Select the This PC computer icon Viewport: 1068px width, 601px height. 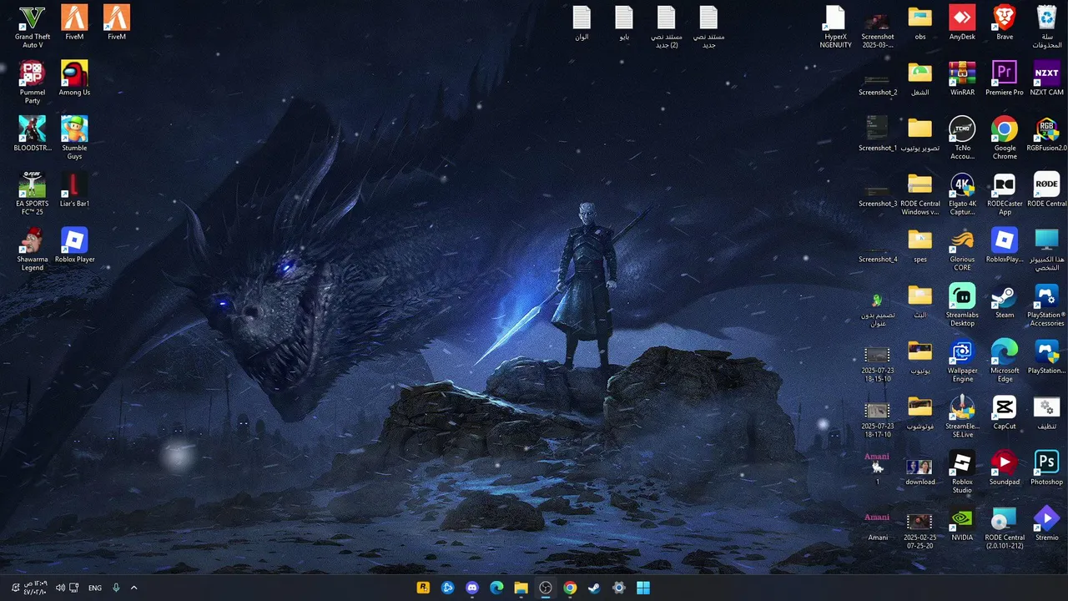1046,249
